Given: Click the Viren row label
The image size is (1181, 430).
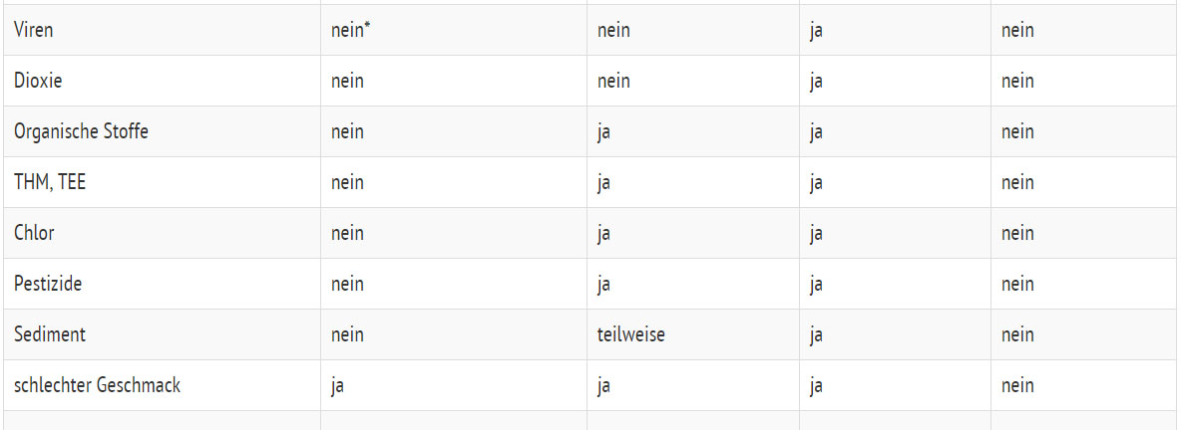Looking at the screenshot, I should [34, 30].
